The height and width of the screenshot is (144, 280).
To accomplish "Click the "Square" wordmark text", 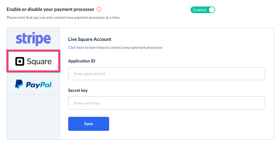I will coord(39,62).
